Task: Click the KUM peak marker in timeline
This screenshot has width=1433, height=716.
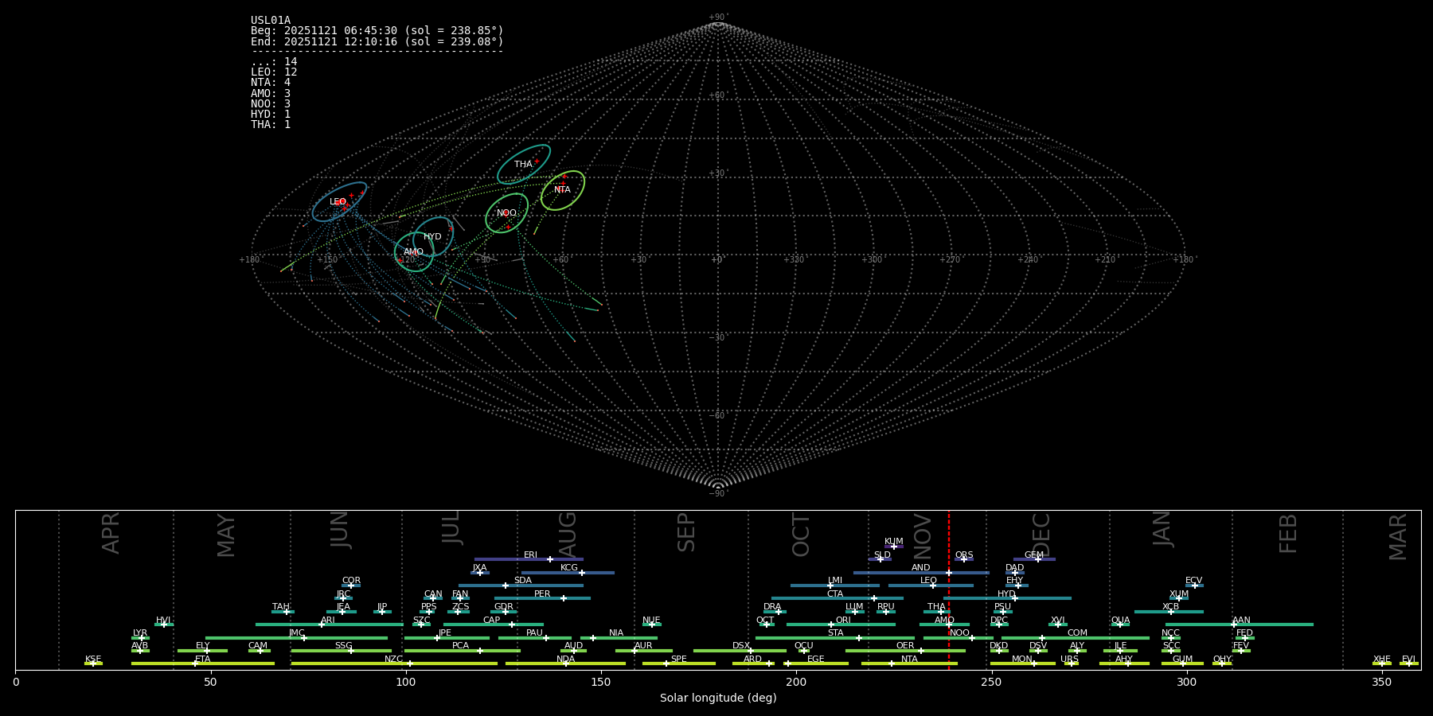Action: [893, 547]
